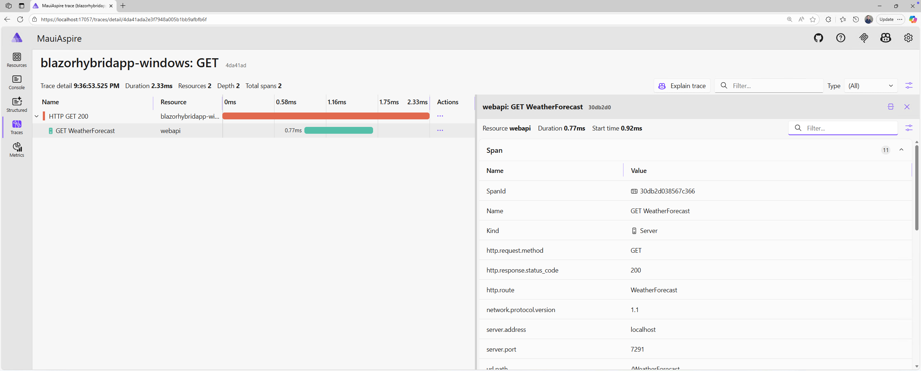
Task: Focus the span details Filter input
Action: tap(843, 128)
